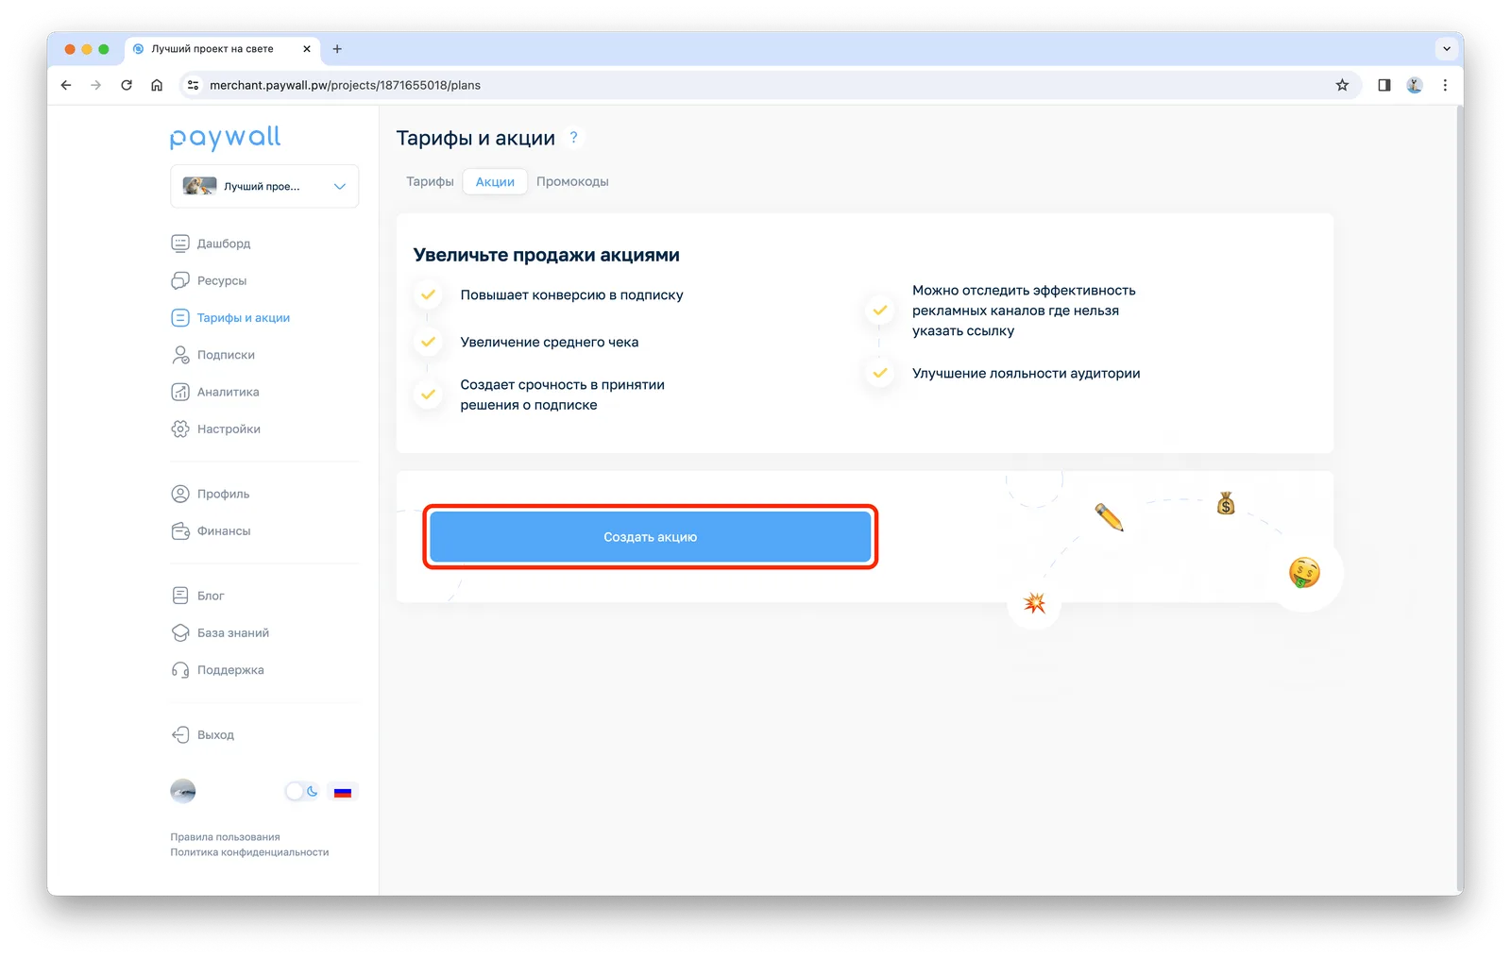Open the browser tab list chevron
Screen dimensions: 1511x958
coord(1446,48)
